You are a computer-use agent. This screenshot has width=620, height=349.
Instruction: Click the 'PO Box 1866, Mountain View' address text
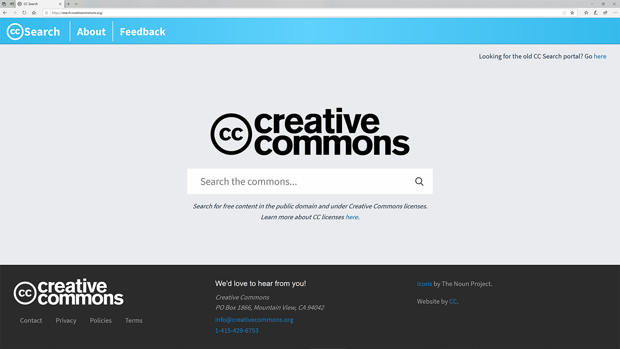270,308
